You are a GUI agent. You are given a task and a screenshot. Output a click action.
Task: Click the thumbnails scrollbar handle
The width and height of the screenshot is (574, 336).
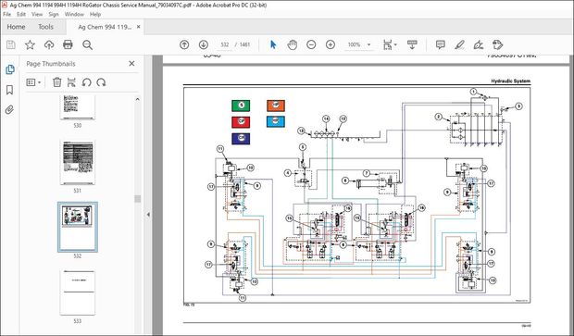pos(138,199)
